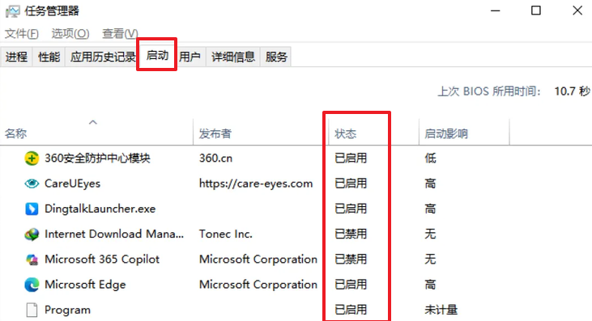Click the DingtalkLauncher.exe icon
The height and width of the screenshot is (321, 592).
coord(32,209)
